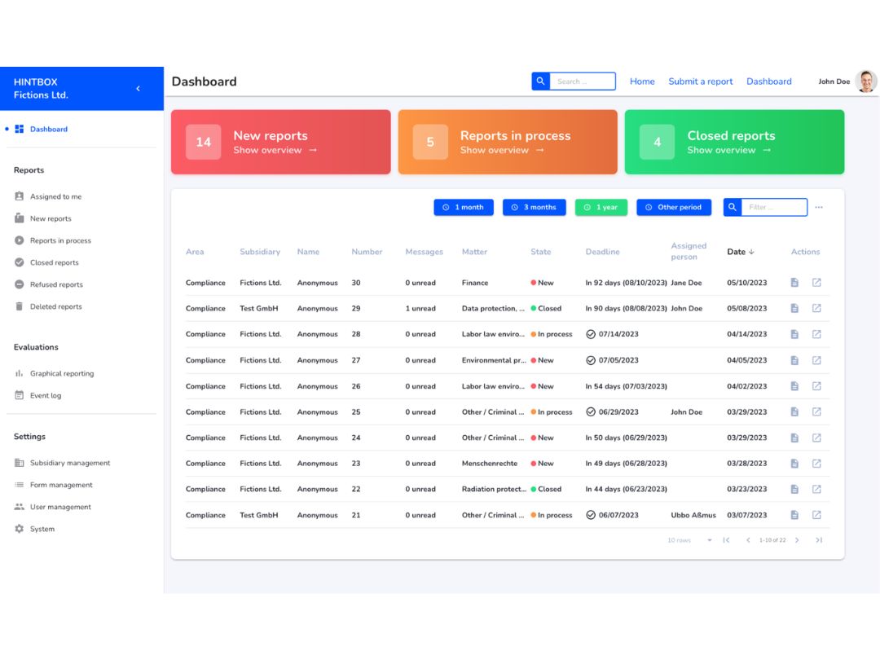Viewport: 880px width, 660px height.
Task: Go to next table page
Action: click(x=797, y=540)
